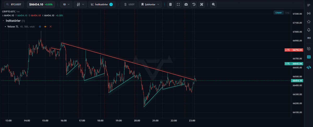
Task: Take a chart snapshot with camera icon
Action: coord(186,4)
